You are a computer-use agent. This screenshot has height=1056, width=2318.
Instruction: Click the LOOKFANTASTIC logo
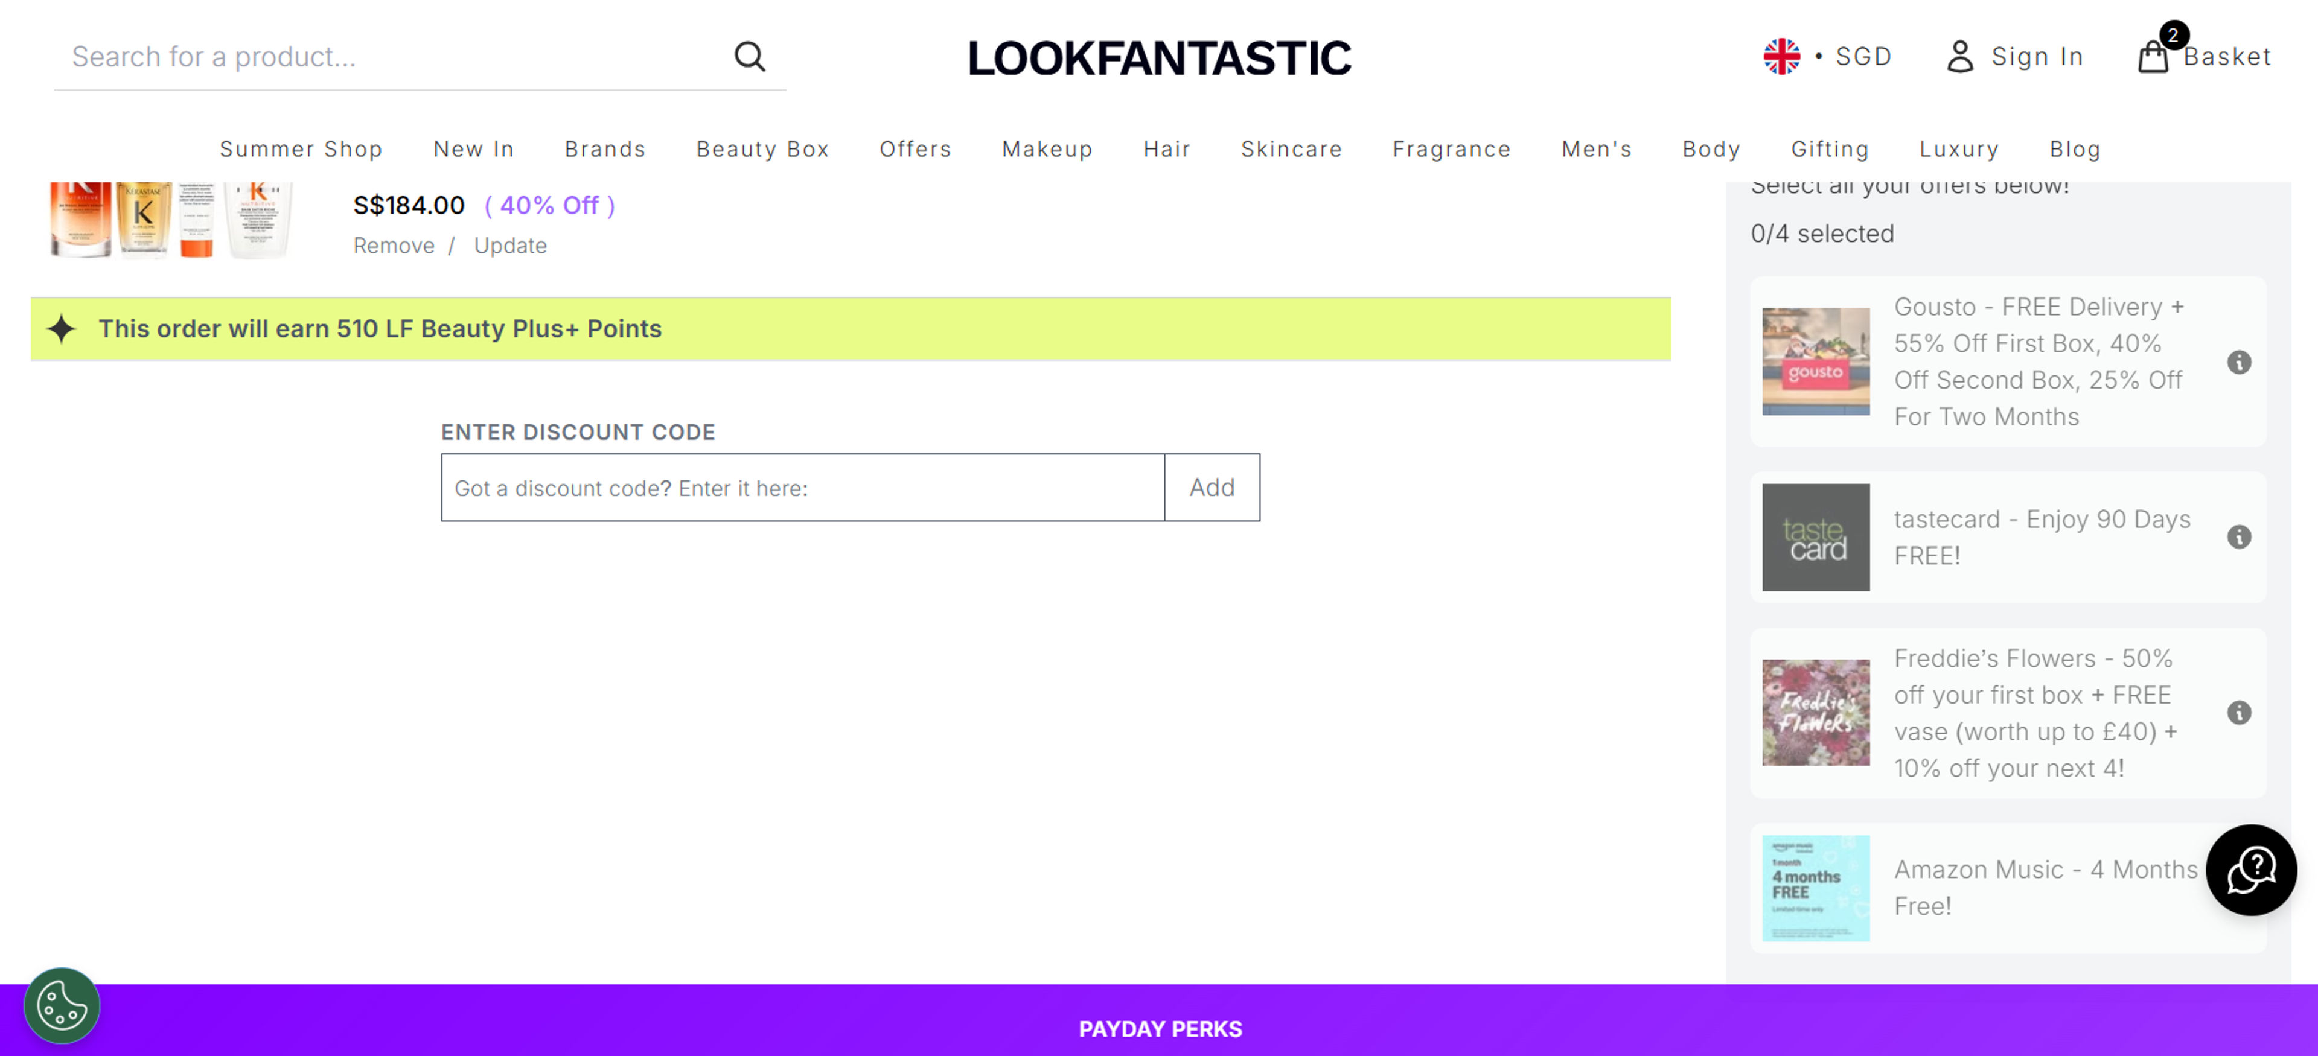point(1159,59)
